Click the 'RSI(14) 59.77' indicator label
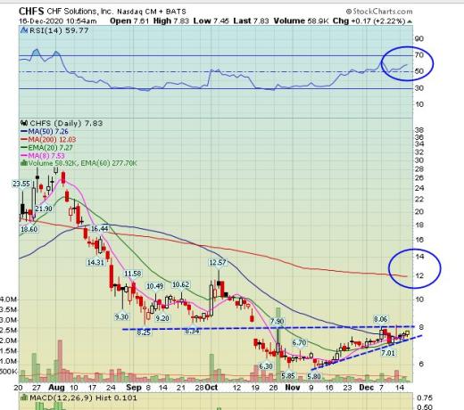 [59, 30]
